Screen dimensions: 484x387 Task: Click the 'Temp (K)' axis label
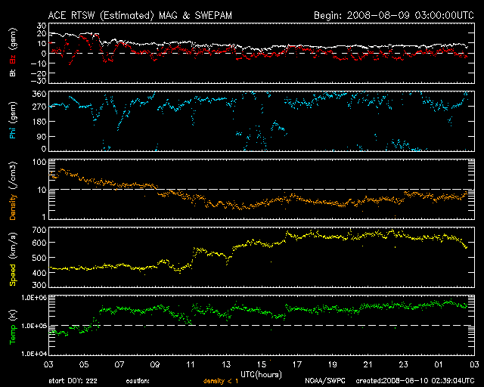(13, 327)
